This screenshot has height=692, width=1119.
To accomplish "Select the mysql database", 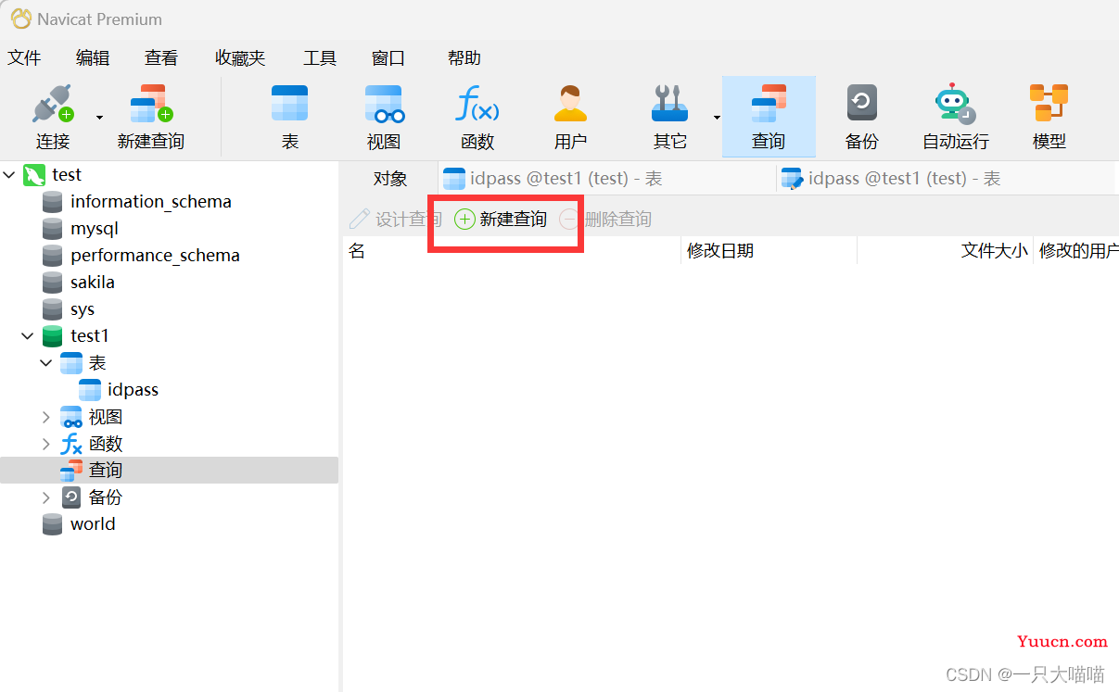I will point(95,228).
